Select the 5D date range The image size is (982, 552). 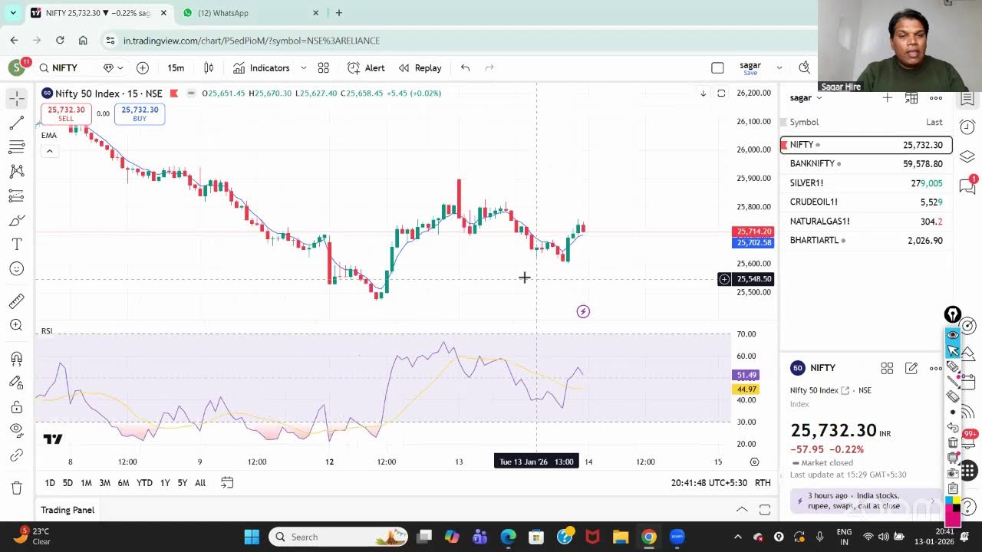pyautogui.click(x=68, y=482)
